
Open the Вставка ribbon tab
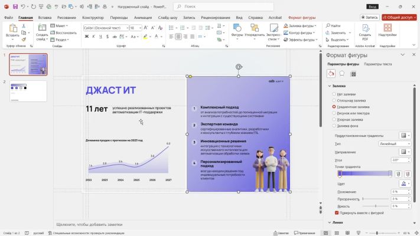pos(45,17)
